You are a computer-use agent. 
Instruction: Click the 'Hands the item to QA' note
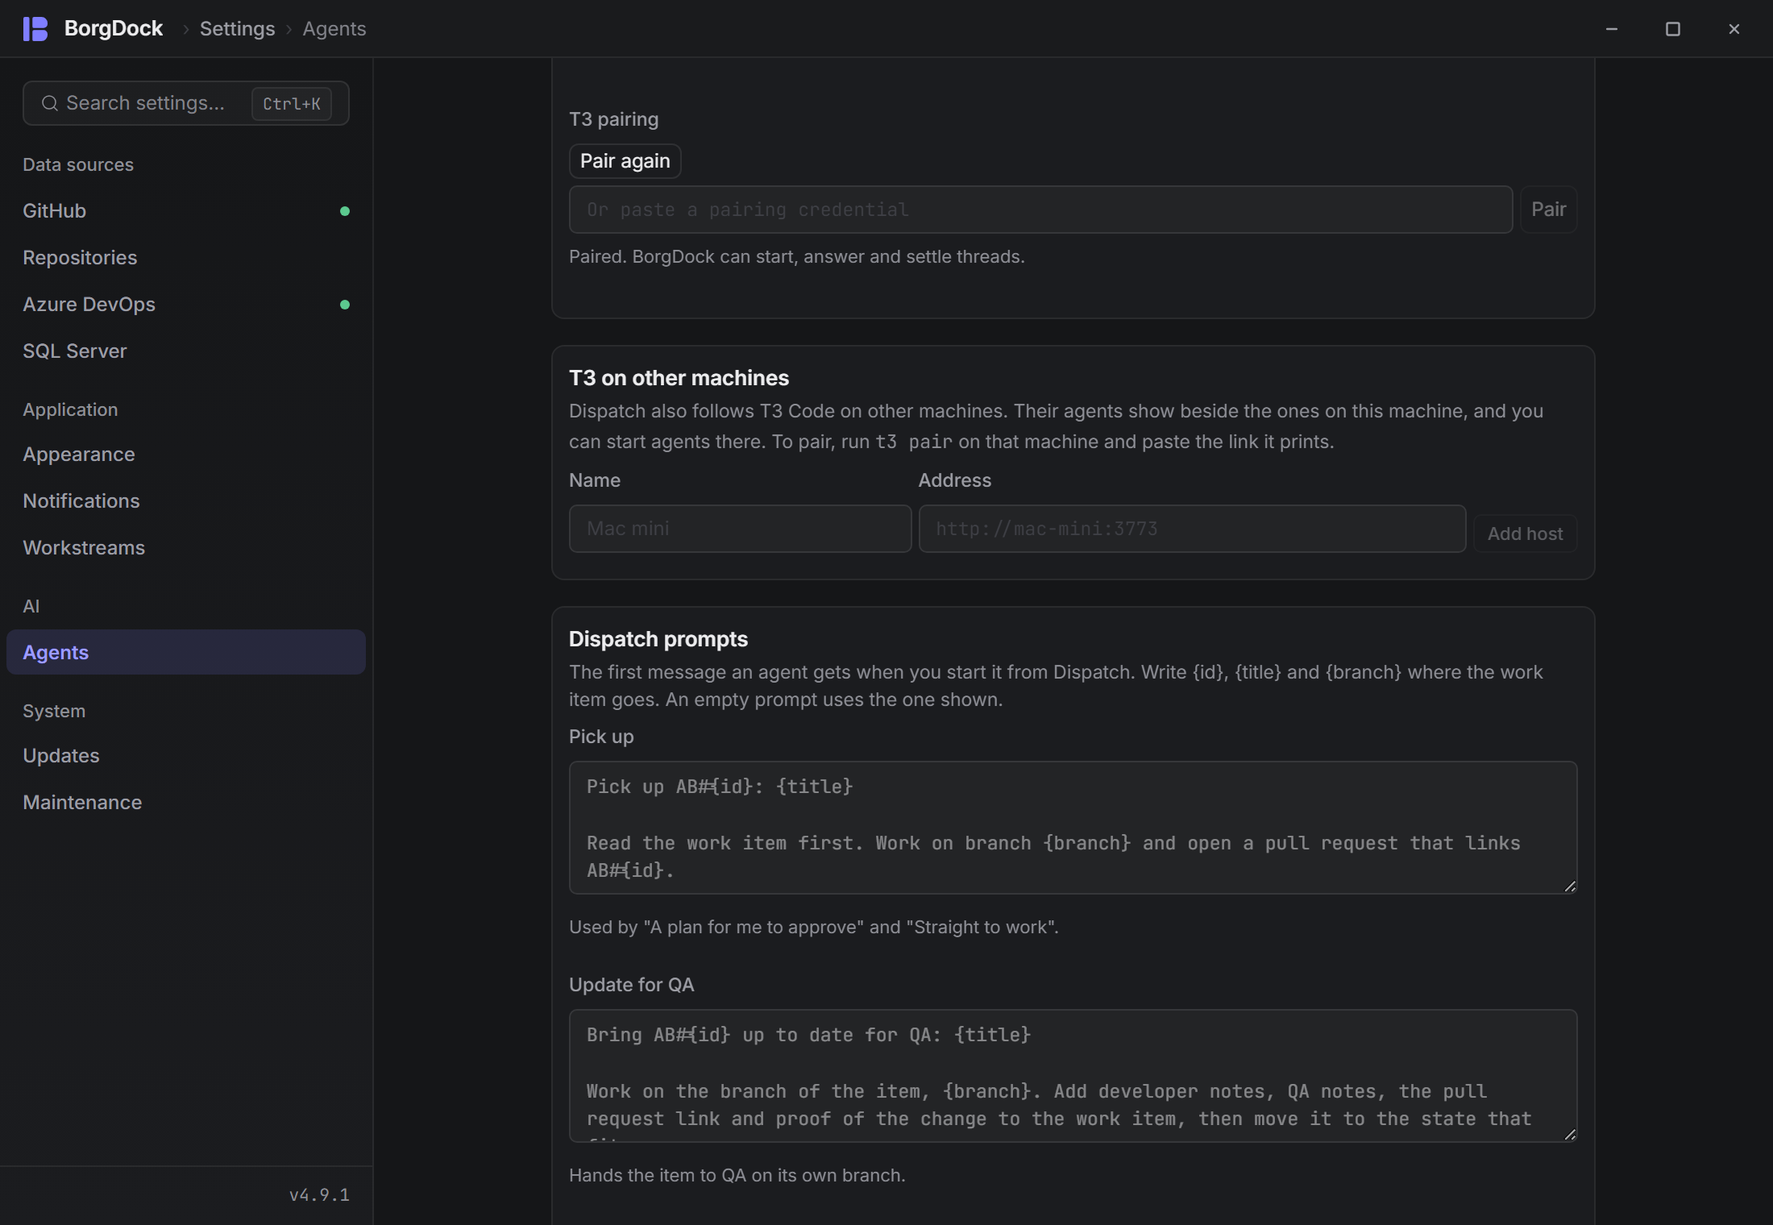click(737, 1175)
